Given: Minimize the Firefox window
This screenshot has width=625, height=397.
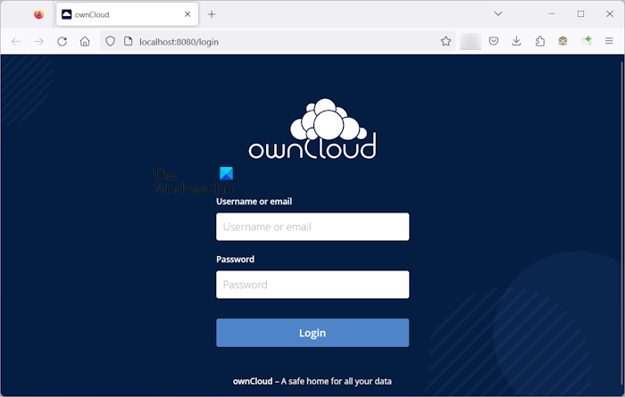Looking at the screenshot, I should pyautogui.click(x=552, y=14).
